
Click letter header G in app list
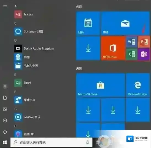click(15, 109)
